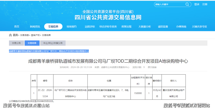The height and width of the screenshot is (110, 215).
Task: Open 场地预约 navigation item
Action: pos(71,27)
